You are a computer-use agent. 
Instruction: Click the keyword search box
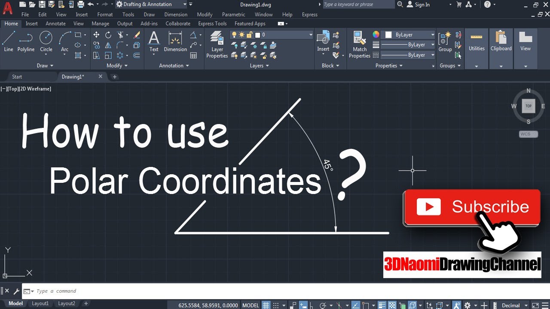pyautogui.click(x=357, y=4)
